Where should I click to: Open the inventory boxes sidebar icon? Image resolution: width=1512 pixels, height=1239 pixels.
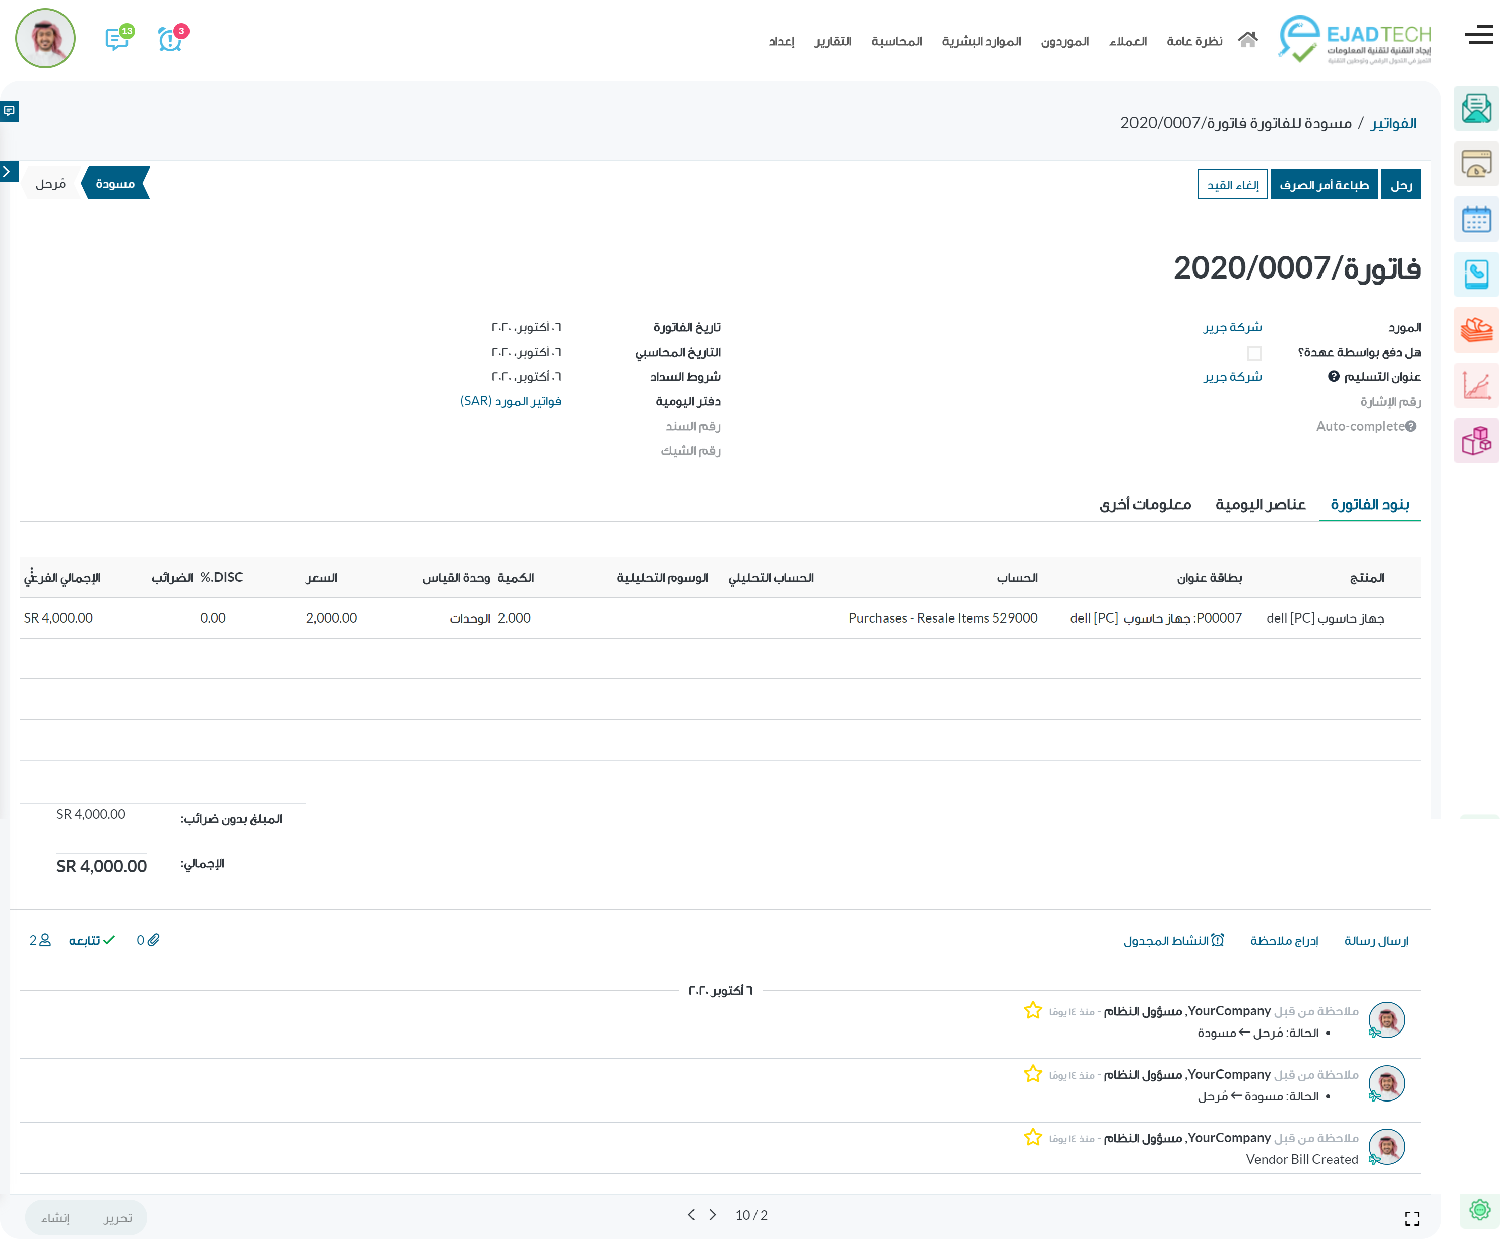click(1476, 440)
